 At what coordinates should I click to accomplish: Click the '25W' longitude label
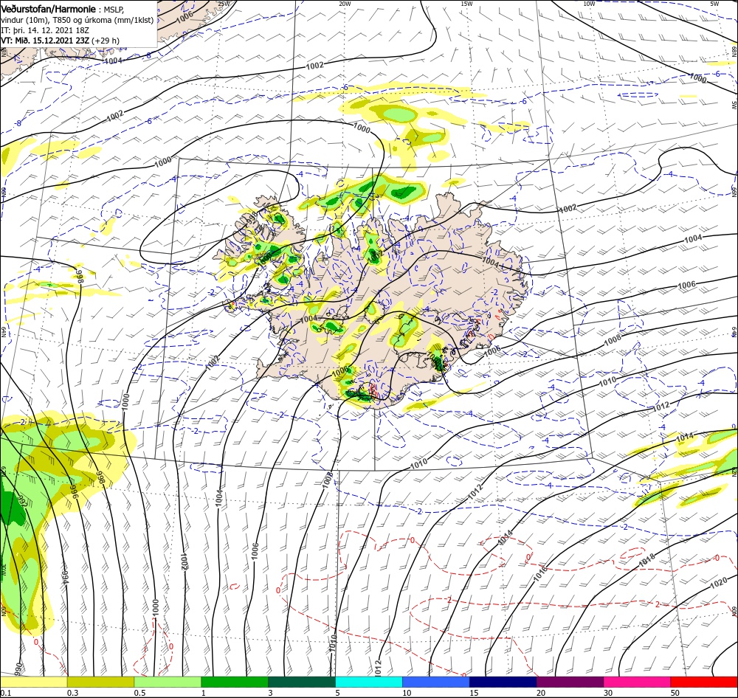point(224,4)
